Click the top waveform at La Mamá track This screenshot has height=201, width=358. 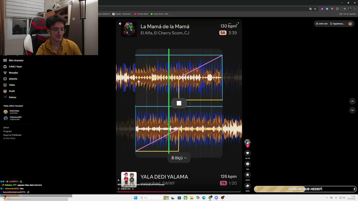[179, 77]
